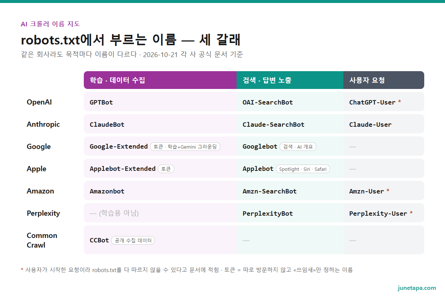The width and height of the screenshot is (445, 298).
Task: Click the '— (학습용 아님)' cell
Action: point(160,213)
